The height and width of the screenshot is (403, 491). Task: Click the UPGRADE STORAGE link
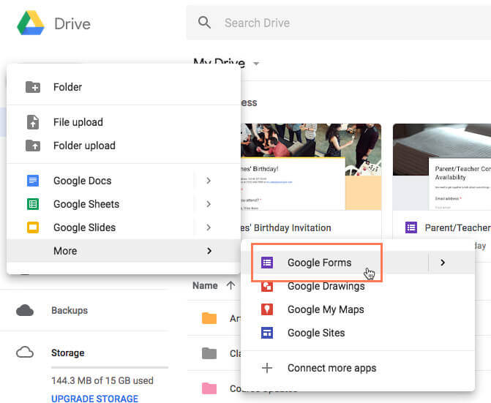tap(94, 399)
